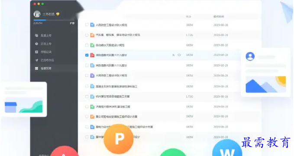Click the 2019-08-28 date in 自动喷水 row
The width and height of the screenshot is (294, 156).
tap(221, 45)
